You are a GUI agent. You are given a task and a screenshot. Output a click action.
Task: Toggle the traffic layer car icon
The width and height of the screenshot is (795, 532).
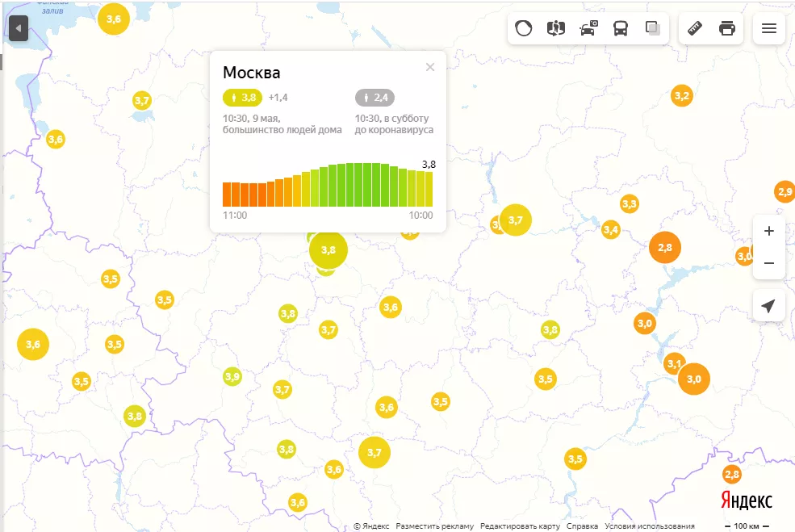[588, 28]
